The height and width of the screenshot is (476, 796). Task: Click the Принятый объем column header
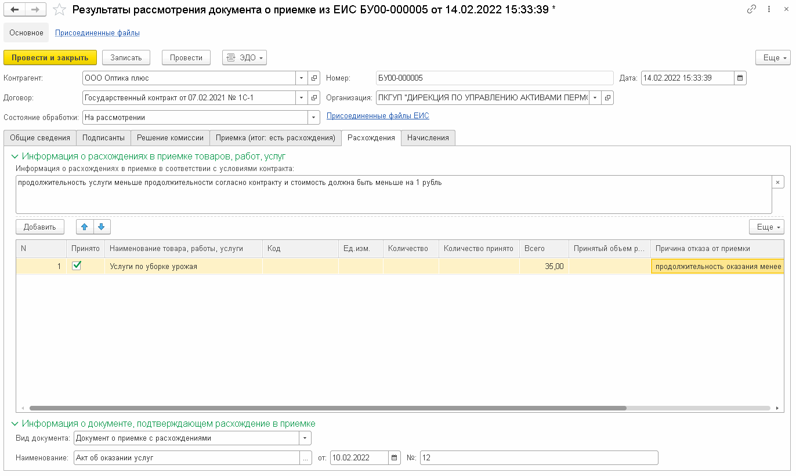point(610,248)
